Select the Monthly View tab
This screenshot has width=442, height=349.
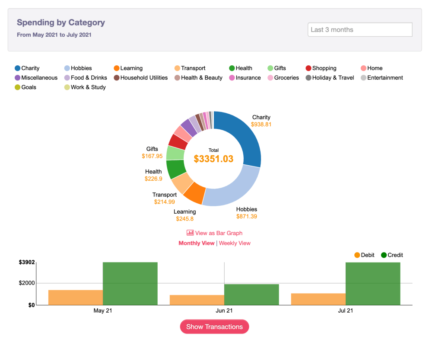(x=196, y=243)
